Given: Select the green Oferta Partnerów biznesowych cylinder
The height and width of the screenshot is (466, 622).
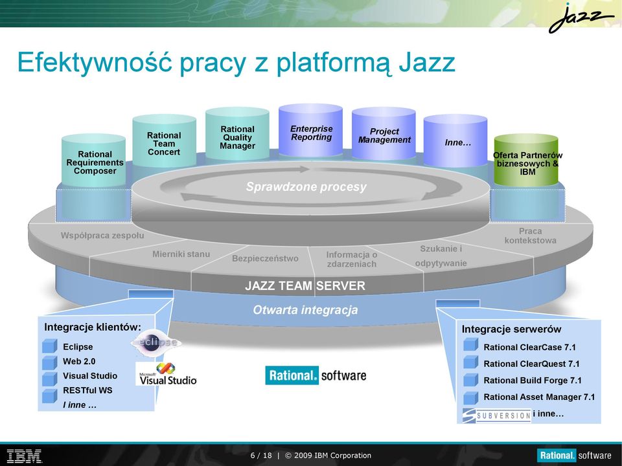Looking at the screenshot, I should point(526,160).
